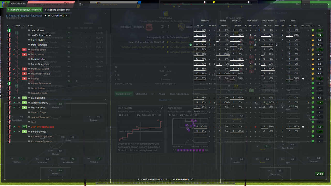The image size is (331, 186).
Task: Click the person icon beside Maxime Lopez
Action: tap(29, 107)
